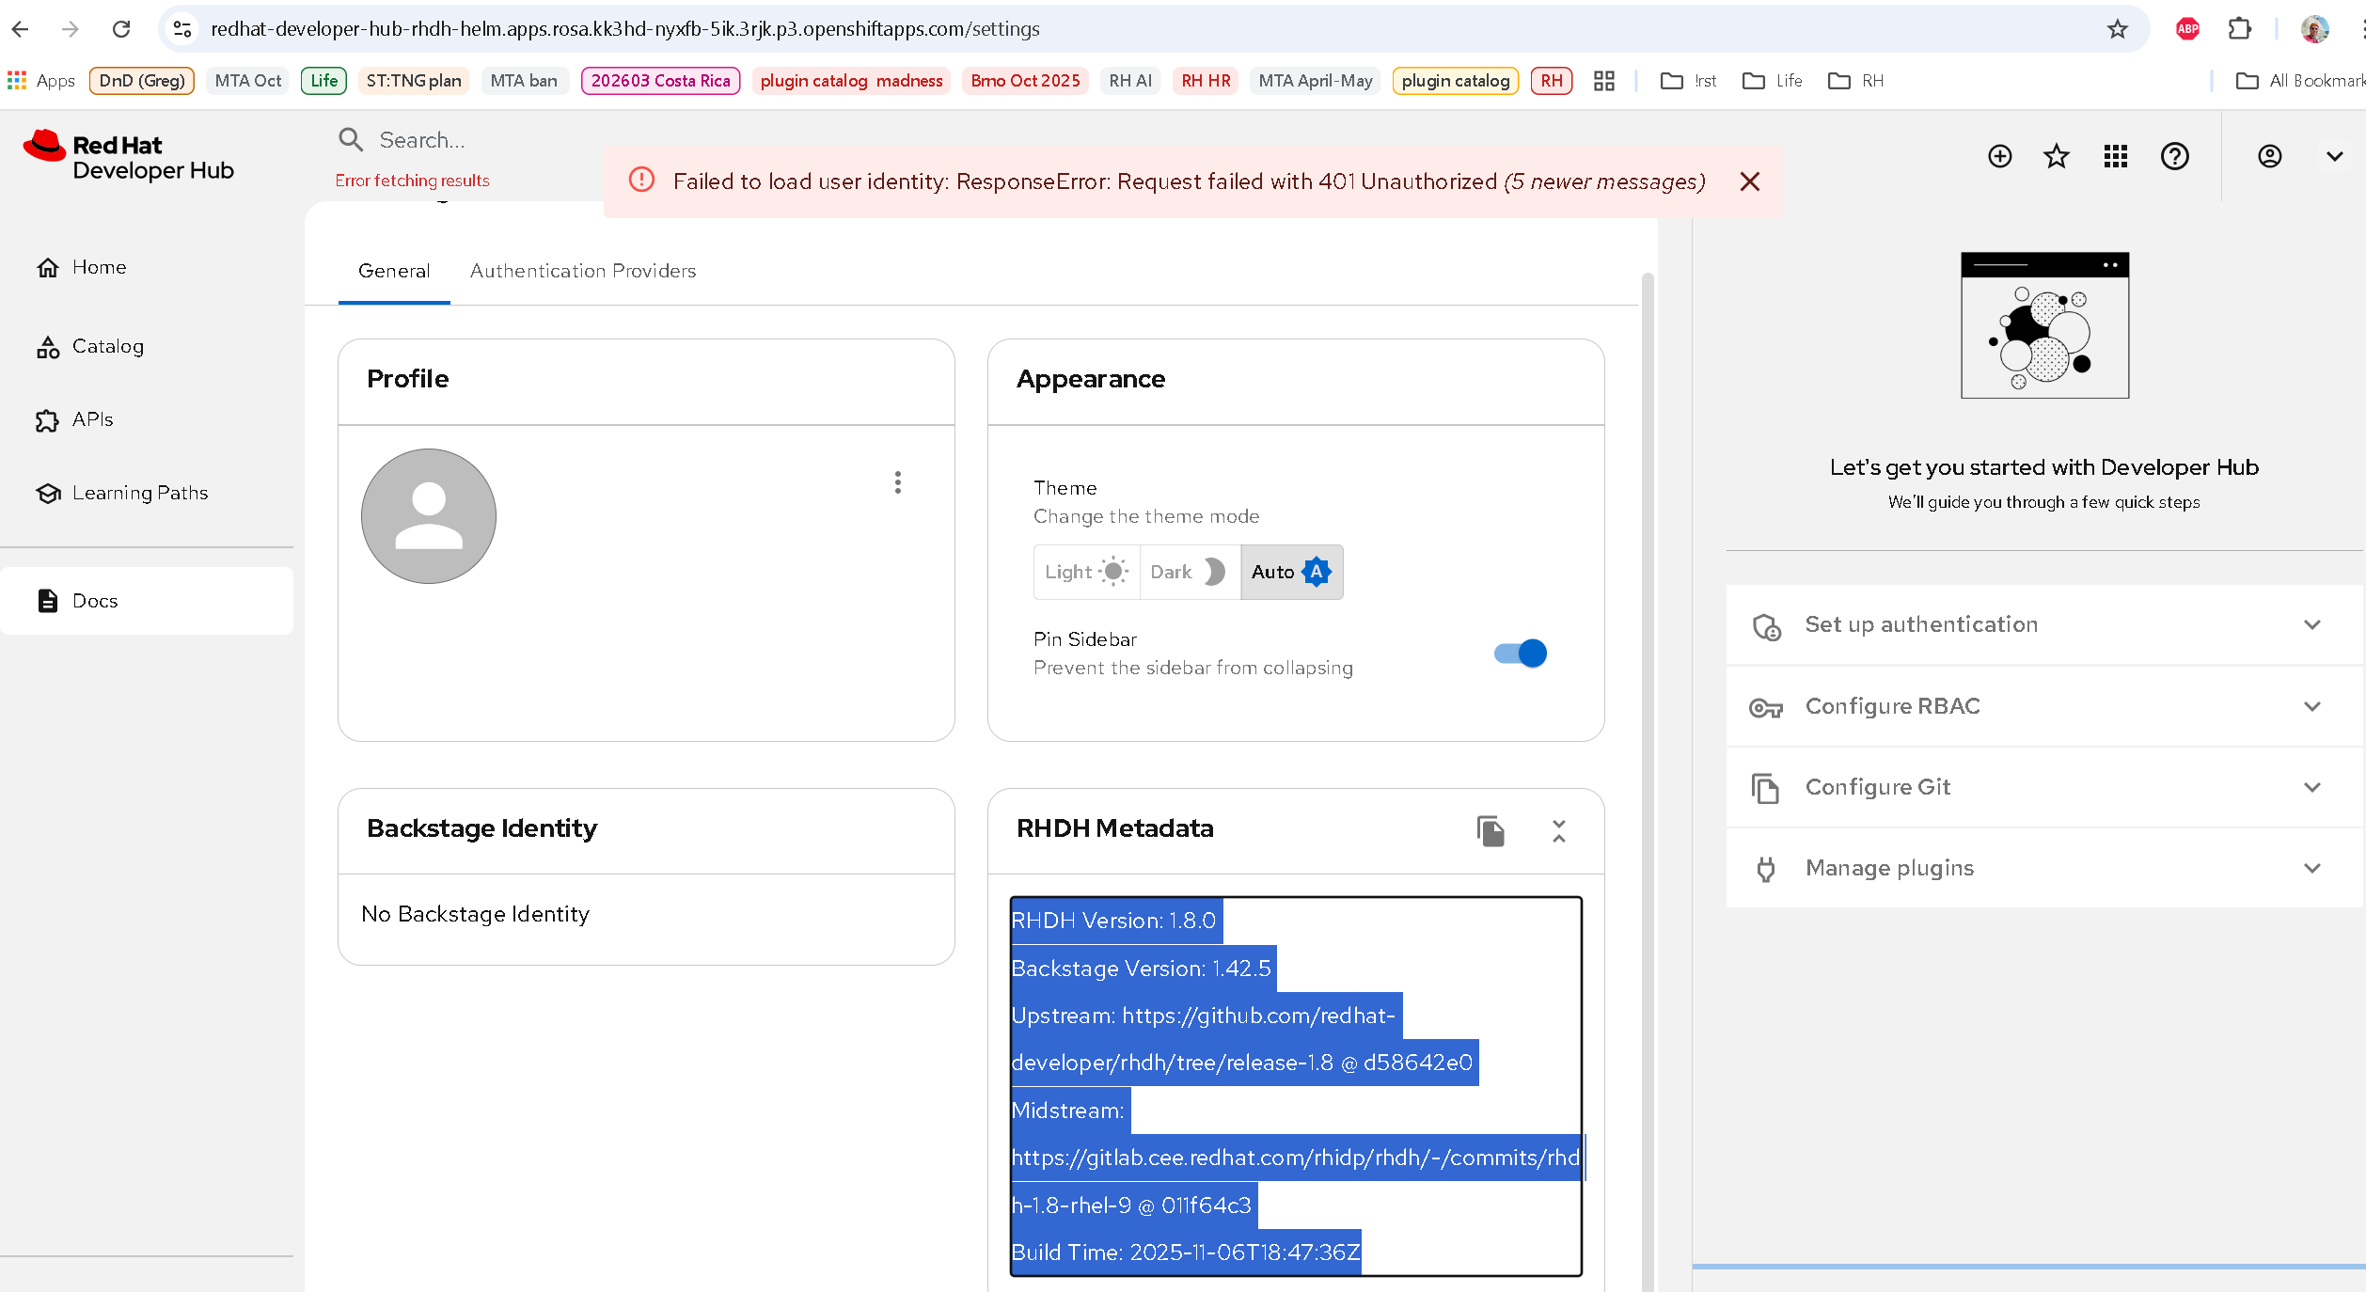Select the Light theme option
2366x1292 pixels.
(1086, 572)
